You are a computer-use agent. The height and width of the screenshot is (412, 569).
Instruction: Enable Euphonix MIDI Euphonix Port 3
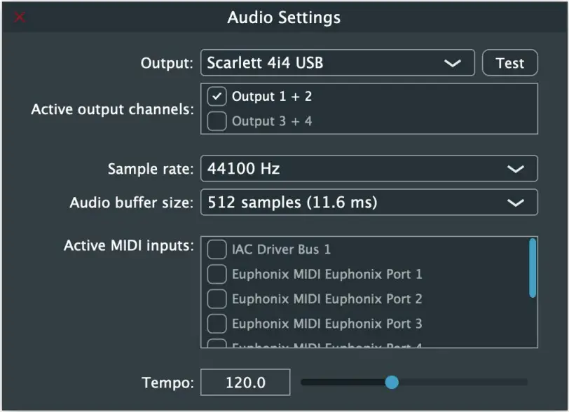[x=217, y=324]
